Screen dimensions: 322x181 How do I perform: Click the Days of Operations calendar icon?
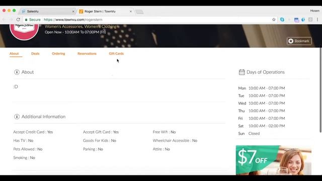click(x=242, y=72)
